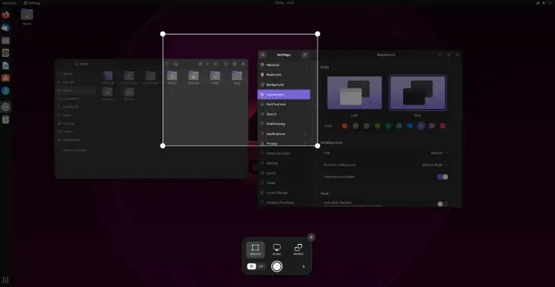
Task: Pick the purple accent color
Action: click(421, 126)
